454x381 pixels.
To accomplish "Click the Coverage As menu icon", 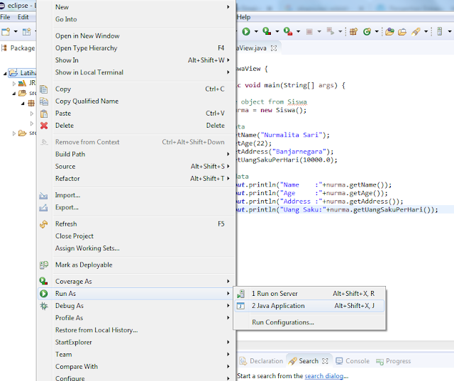I will click(x=44, y=281).
